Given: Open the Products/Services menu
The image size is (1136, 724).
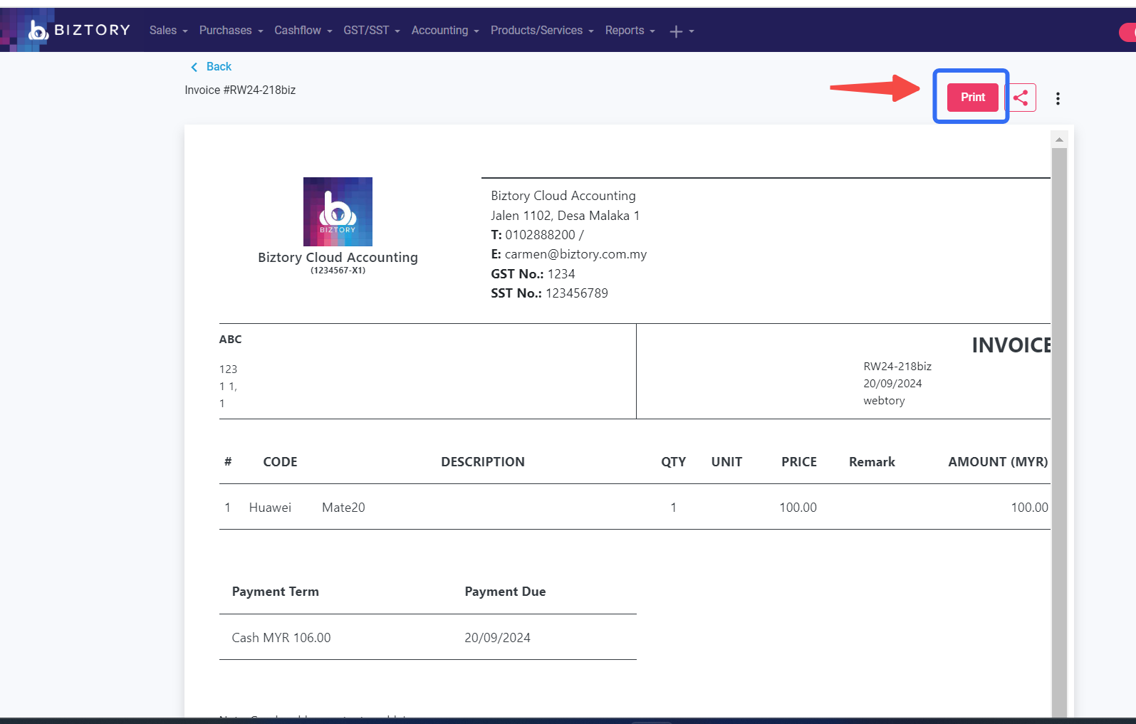Looking at the screenshot, I should coord(541,31).
